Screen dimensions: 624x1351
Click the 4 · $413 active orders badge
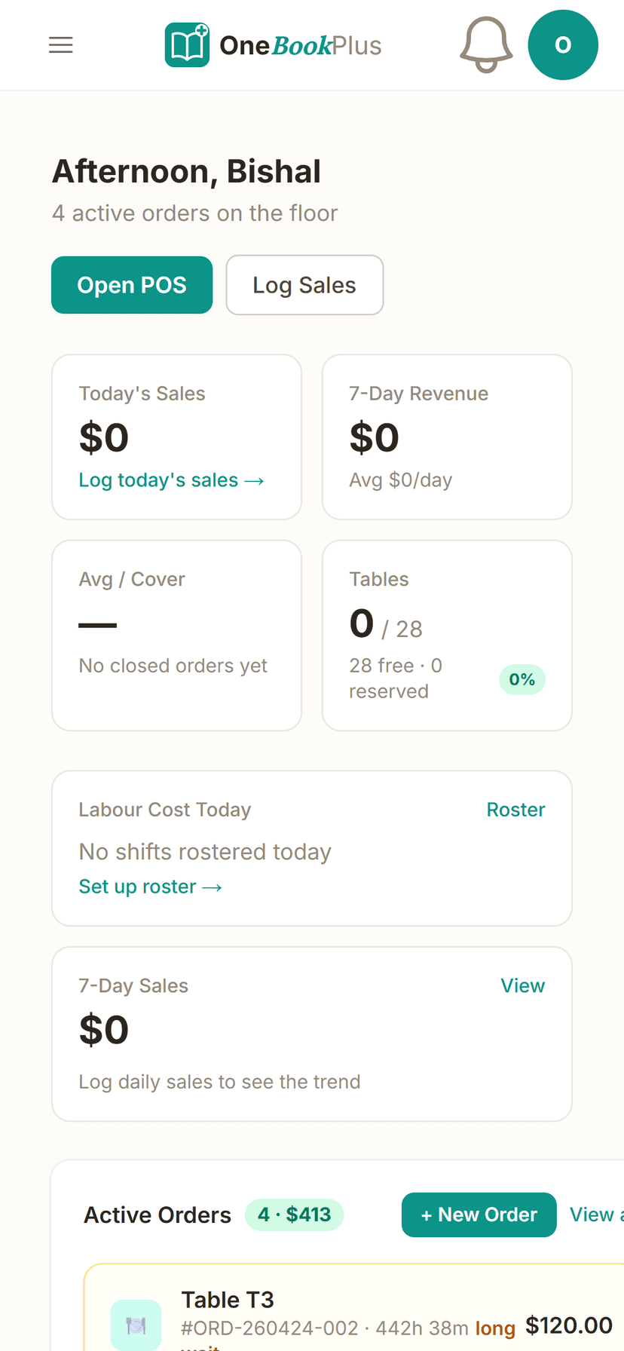point(294,1215)
